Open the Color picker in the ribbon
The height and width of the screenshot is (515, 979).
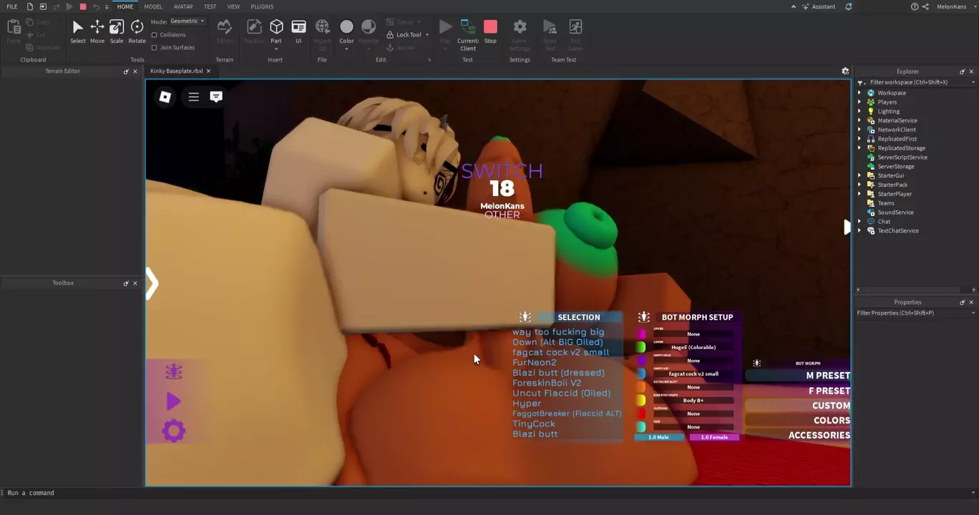pos(346,31)
